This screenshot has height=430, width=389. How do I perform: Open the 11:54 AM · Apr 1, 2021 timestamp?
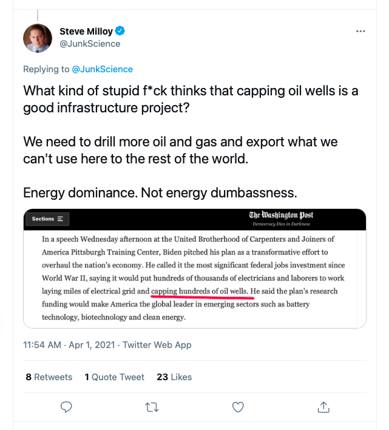(x=69, y=345)
